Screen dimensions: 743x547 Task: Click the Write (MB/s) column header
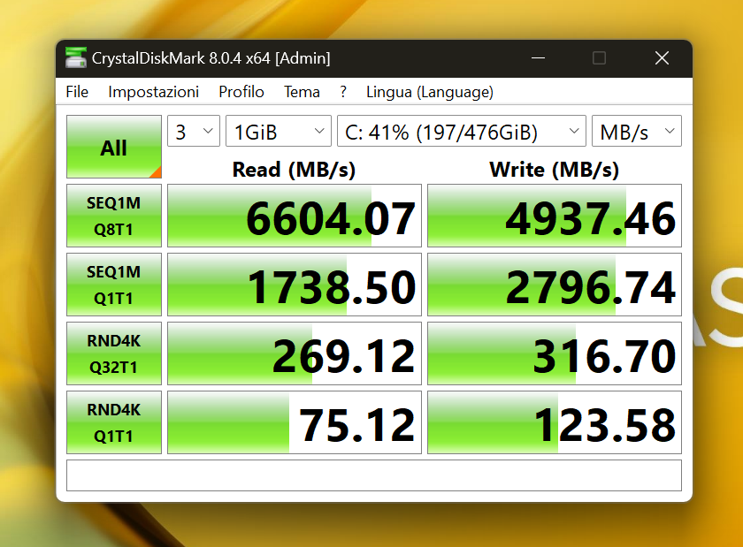tap(555, 170)
